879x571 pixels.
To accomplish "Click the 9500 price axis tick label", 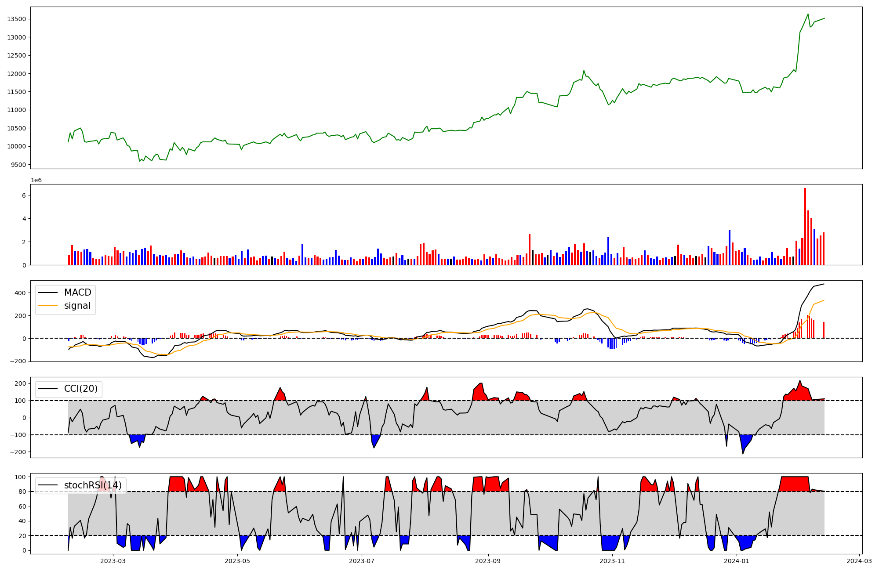I will (18, 165).
